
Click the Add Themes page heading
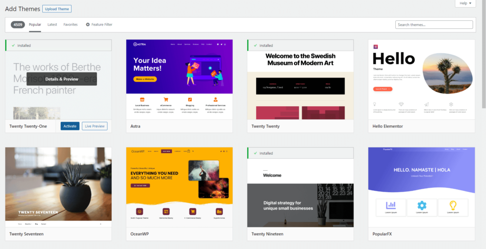point(23,9)
